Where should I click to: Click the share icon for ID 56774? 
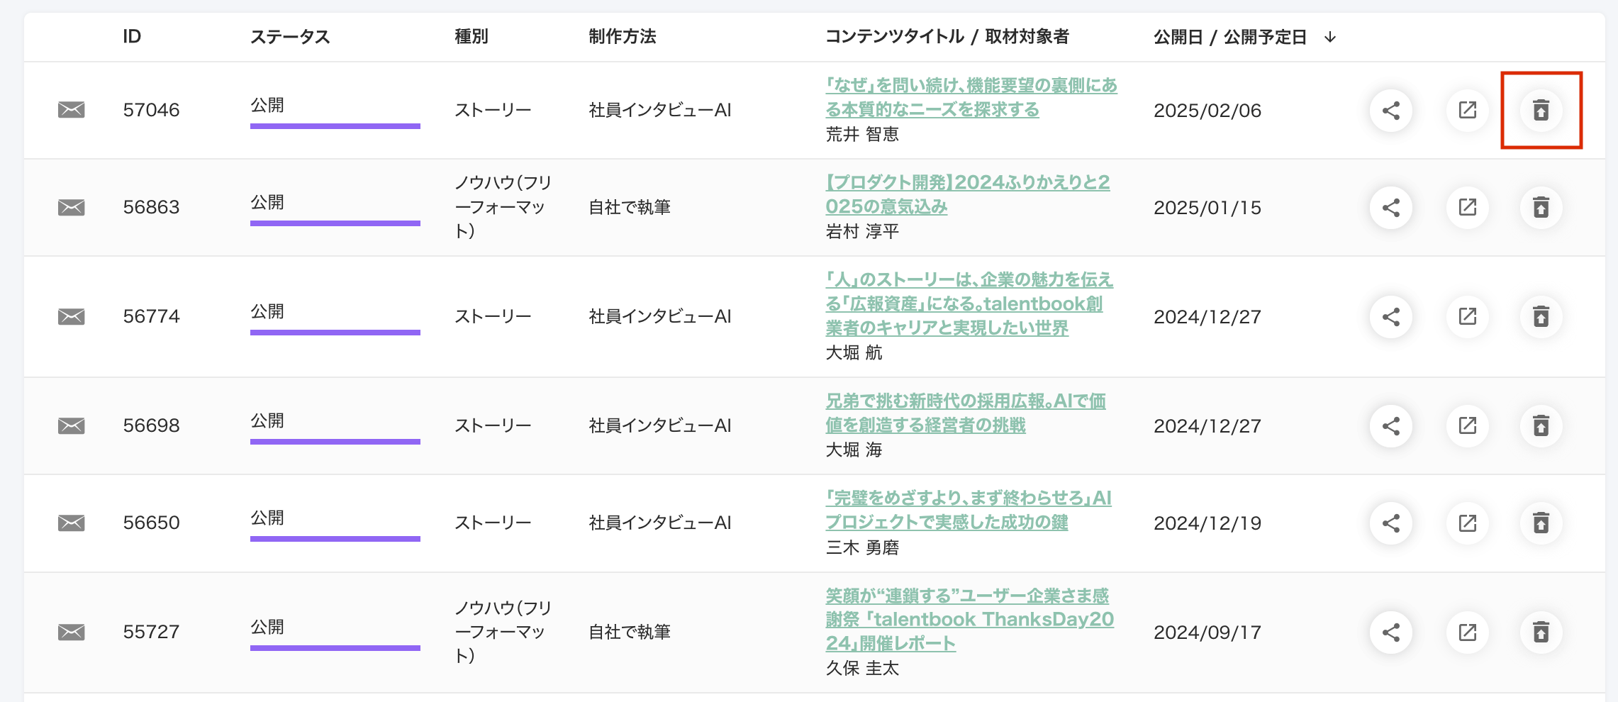point(1390,316)
